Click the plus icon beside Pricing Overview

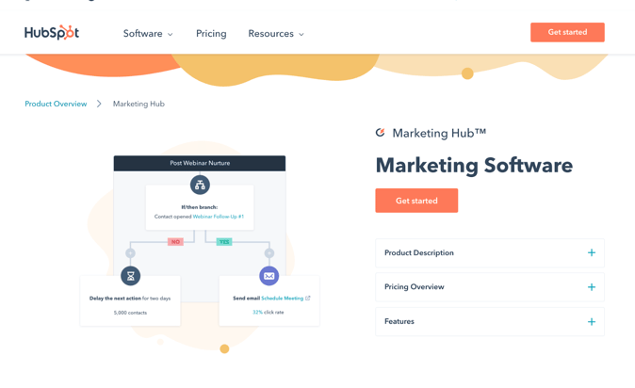pyautogui.click(x=592, y=287)
